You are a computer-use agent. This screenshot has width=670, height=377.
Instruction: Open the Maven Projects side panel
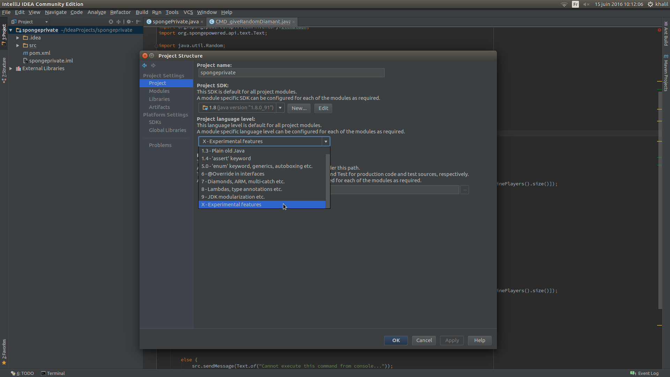pyautogui.click(x=666, y=73)
